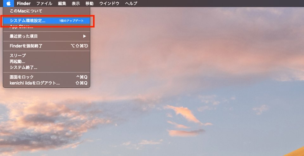Screen dimensions: 304x156
Task: Open the ウインドウ menu
Action: pyautogui.click(x=109, y=3)
